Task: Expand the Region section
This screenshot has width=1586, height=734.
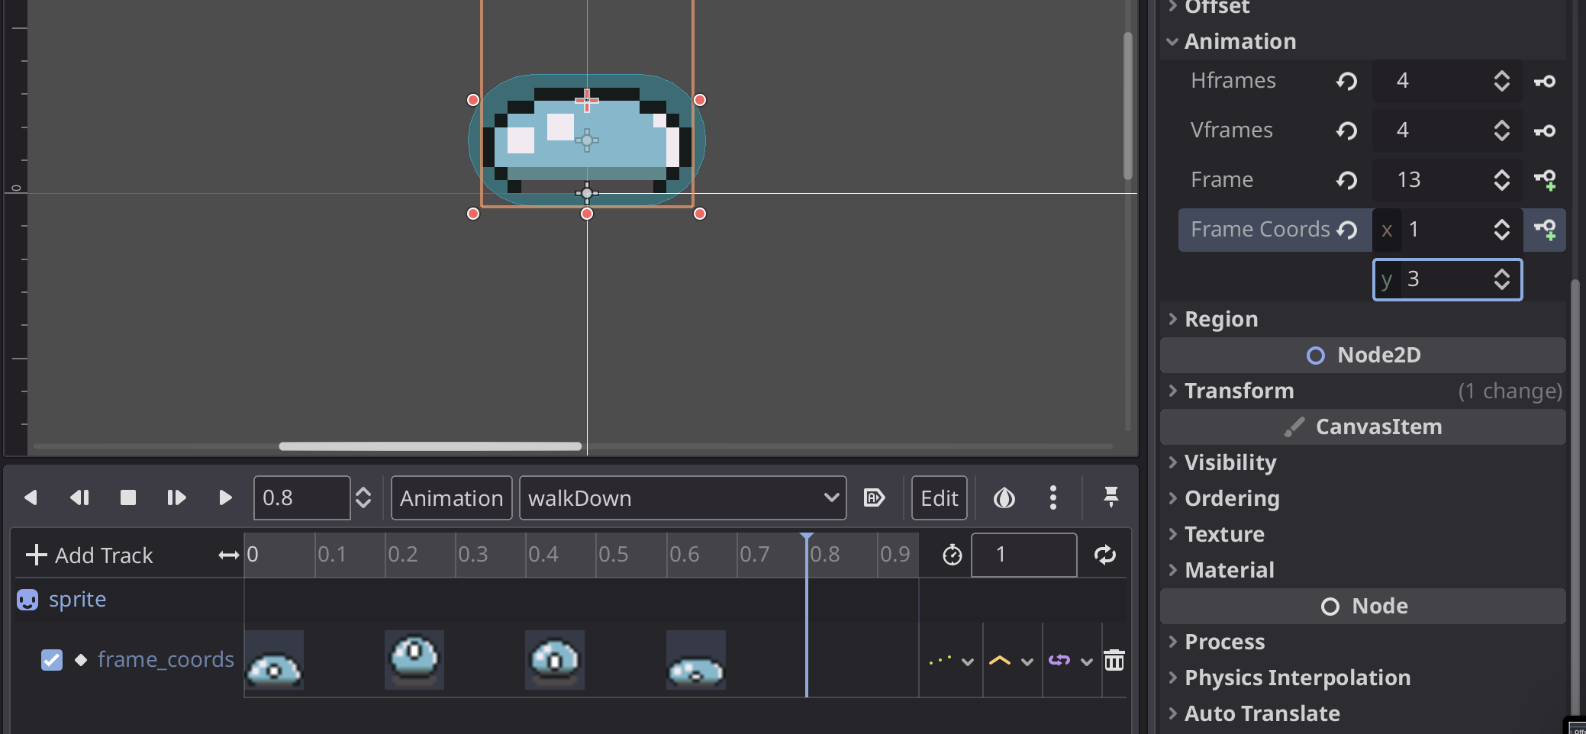Action: tap(1221, 319)
